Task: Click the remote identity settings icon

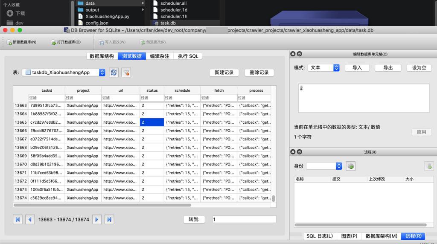Action: click(351, 166)
